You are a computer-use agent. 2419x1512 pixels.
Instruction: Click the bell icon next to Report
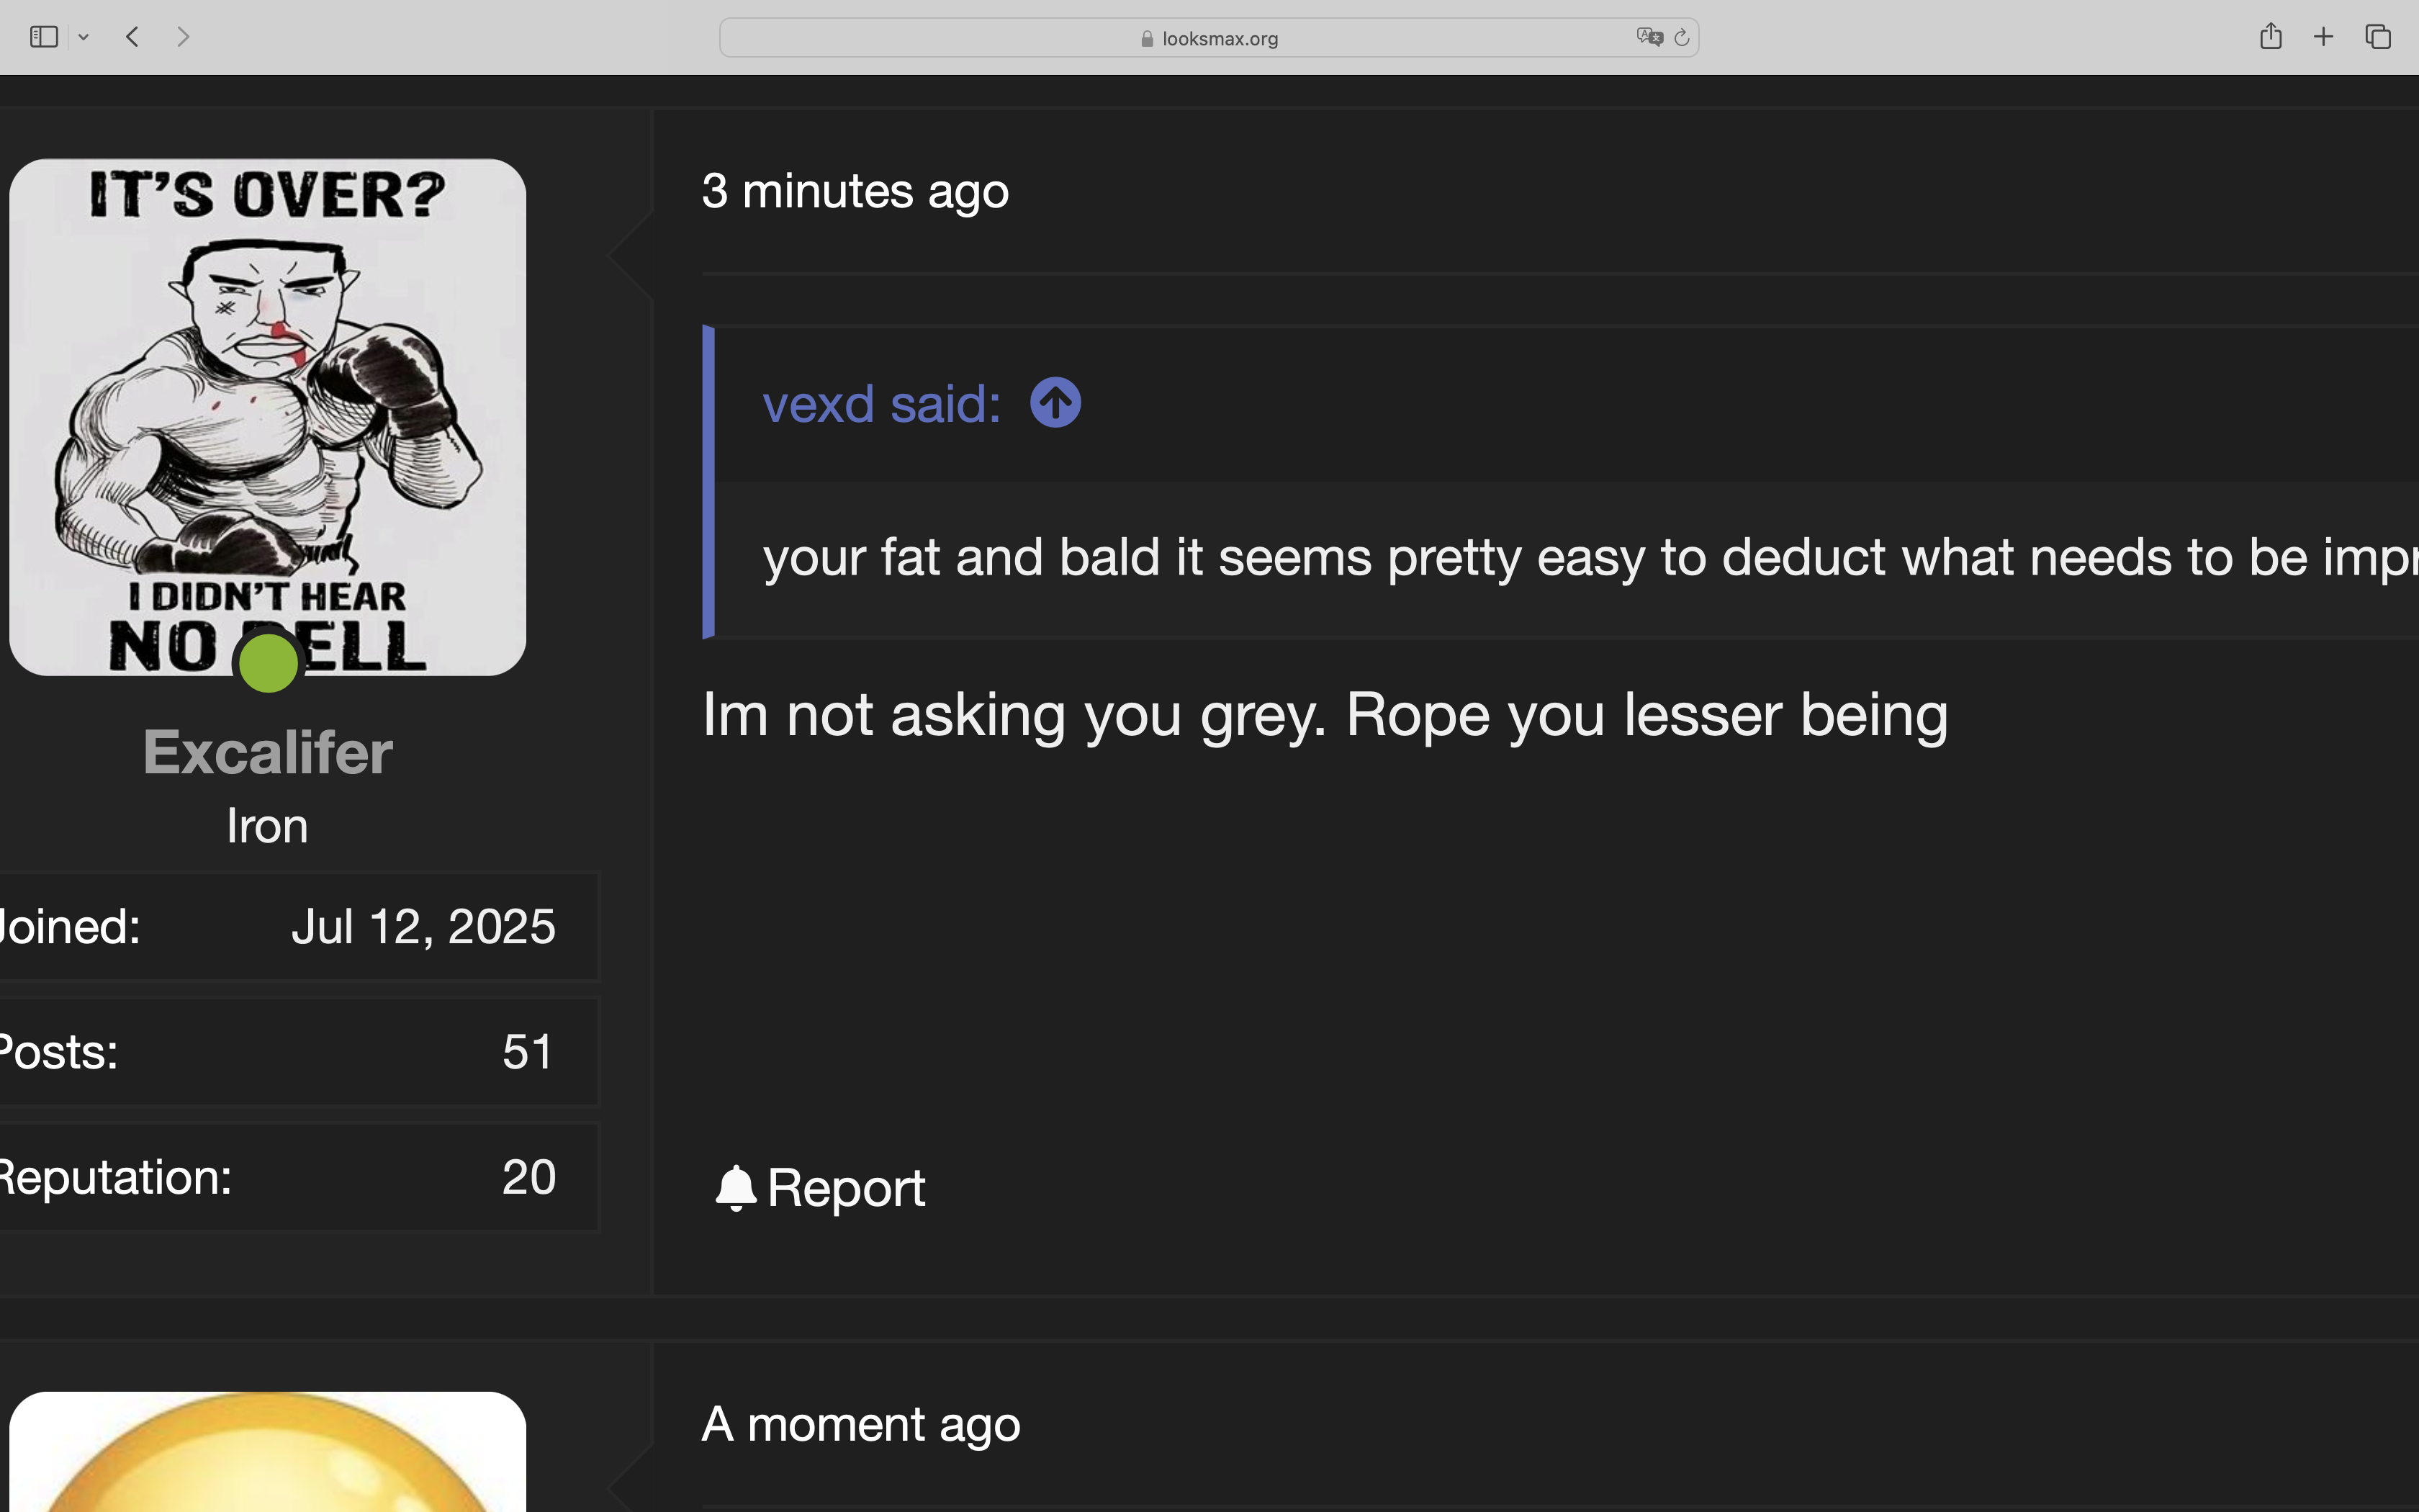[736, 1188]
